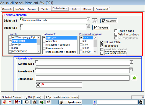Click the input field next to hash symbol
This screenshot has height=105, width=145.
coord(117,102)
